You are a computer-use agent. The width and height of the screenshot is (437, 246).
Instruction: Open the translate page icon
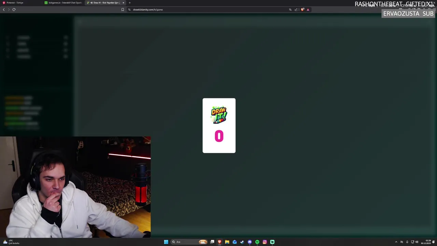[290, 10]
